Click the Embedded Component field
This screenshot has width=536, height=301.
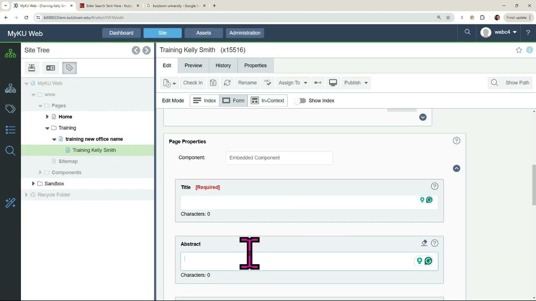click(279, 158)
